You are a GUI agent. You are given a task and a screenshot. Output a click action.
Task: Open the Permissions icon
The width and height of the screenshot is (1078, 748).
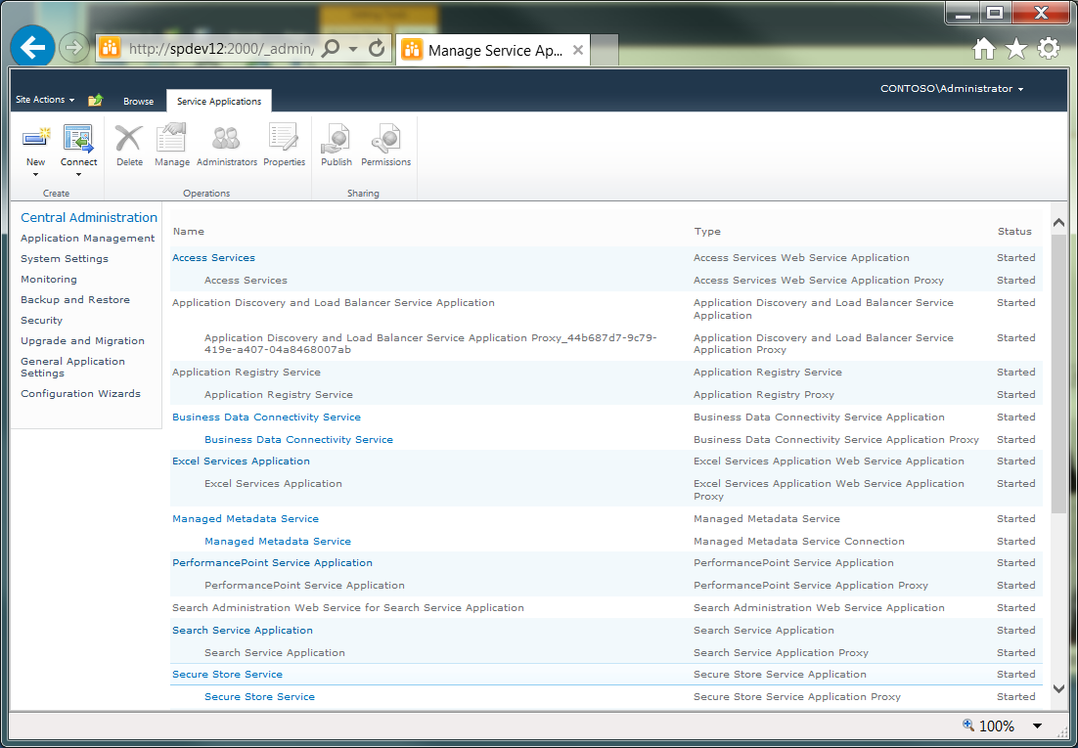tap(385, 145)
